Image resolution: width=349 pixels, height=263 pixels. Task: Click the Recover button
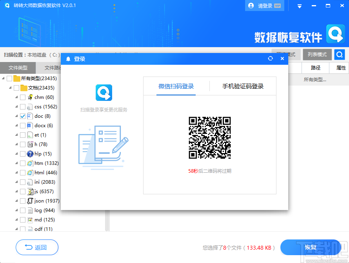(x=311, y=247)
